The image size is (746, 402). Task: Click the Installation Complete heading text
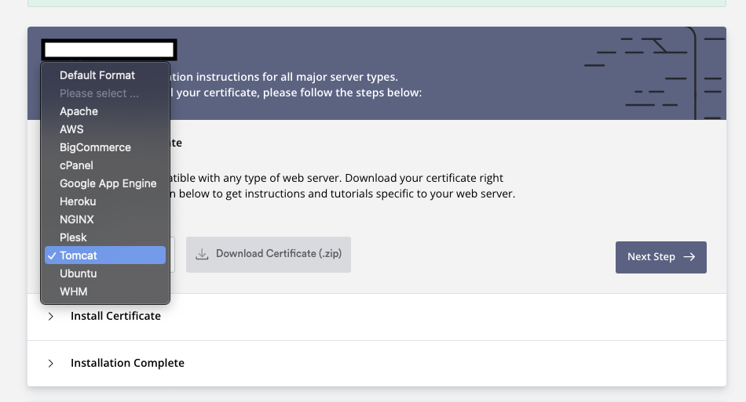pos(127,363)
